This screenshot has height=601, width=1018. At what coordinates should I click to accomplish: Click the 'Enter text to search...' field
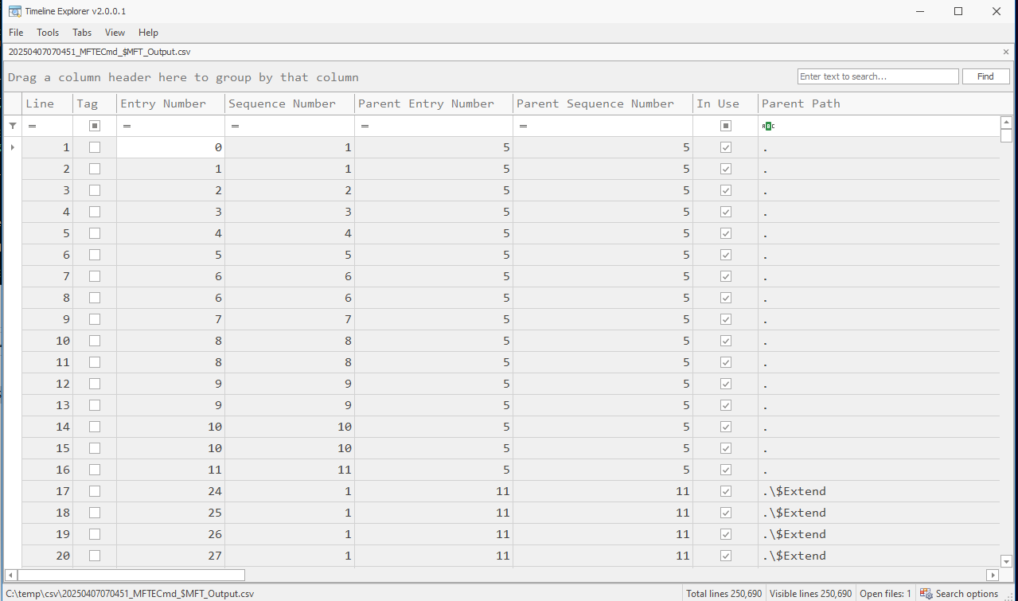pos(878,76)
